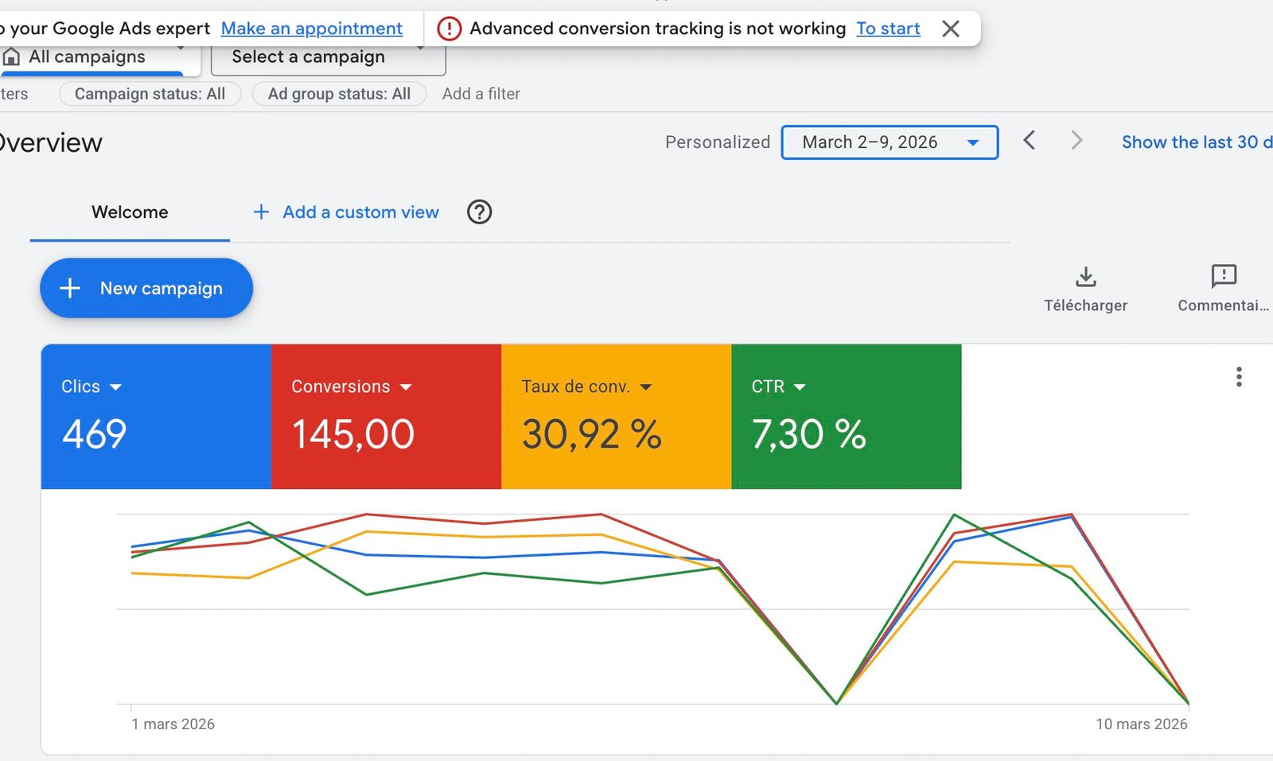Click the Download (Télécharger) icon
The image size is (1273, 761).
coord(1085,278)
